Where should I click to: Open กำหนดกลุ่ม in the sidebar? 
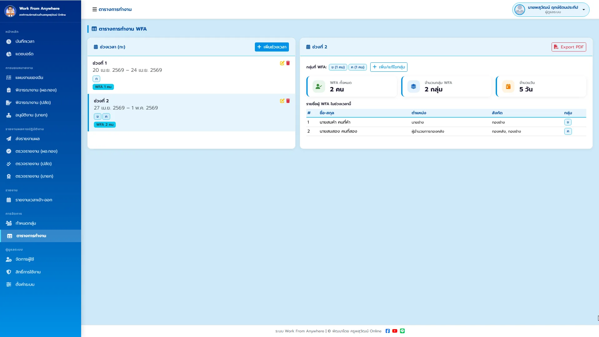(x=41, y=223)
